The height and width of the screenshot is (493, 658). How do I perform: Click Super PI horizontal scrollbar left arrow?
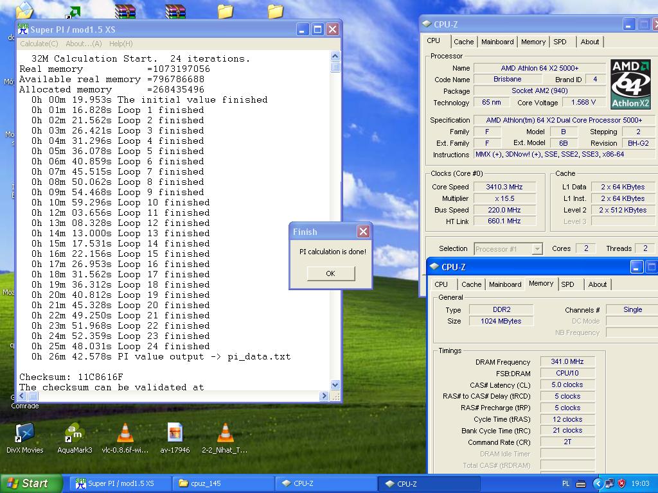22,395
